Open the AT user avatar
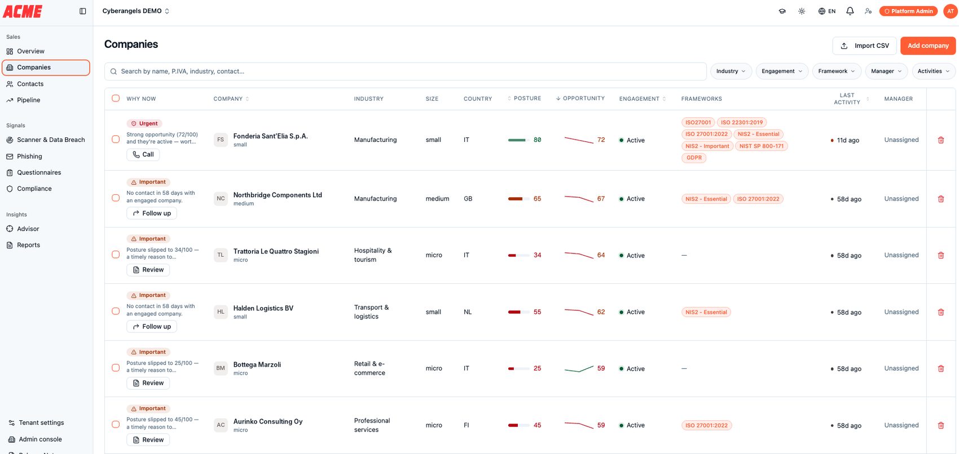This screenshot has height=454, width=959. 951,11
